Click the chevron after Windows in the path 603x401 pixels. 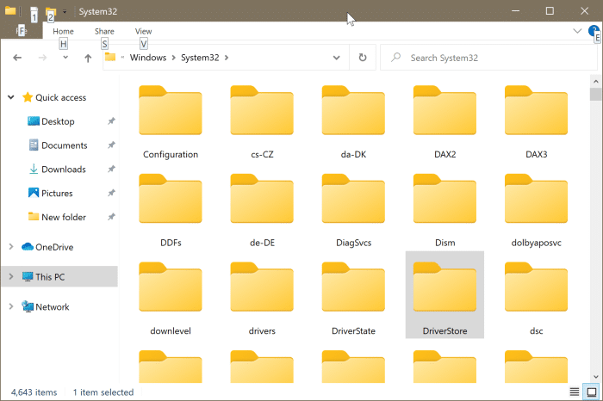[x=173, y=58]
